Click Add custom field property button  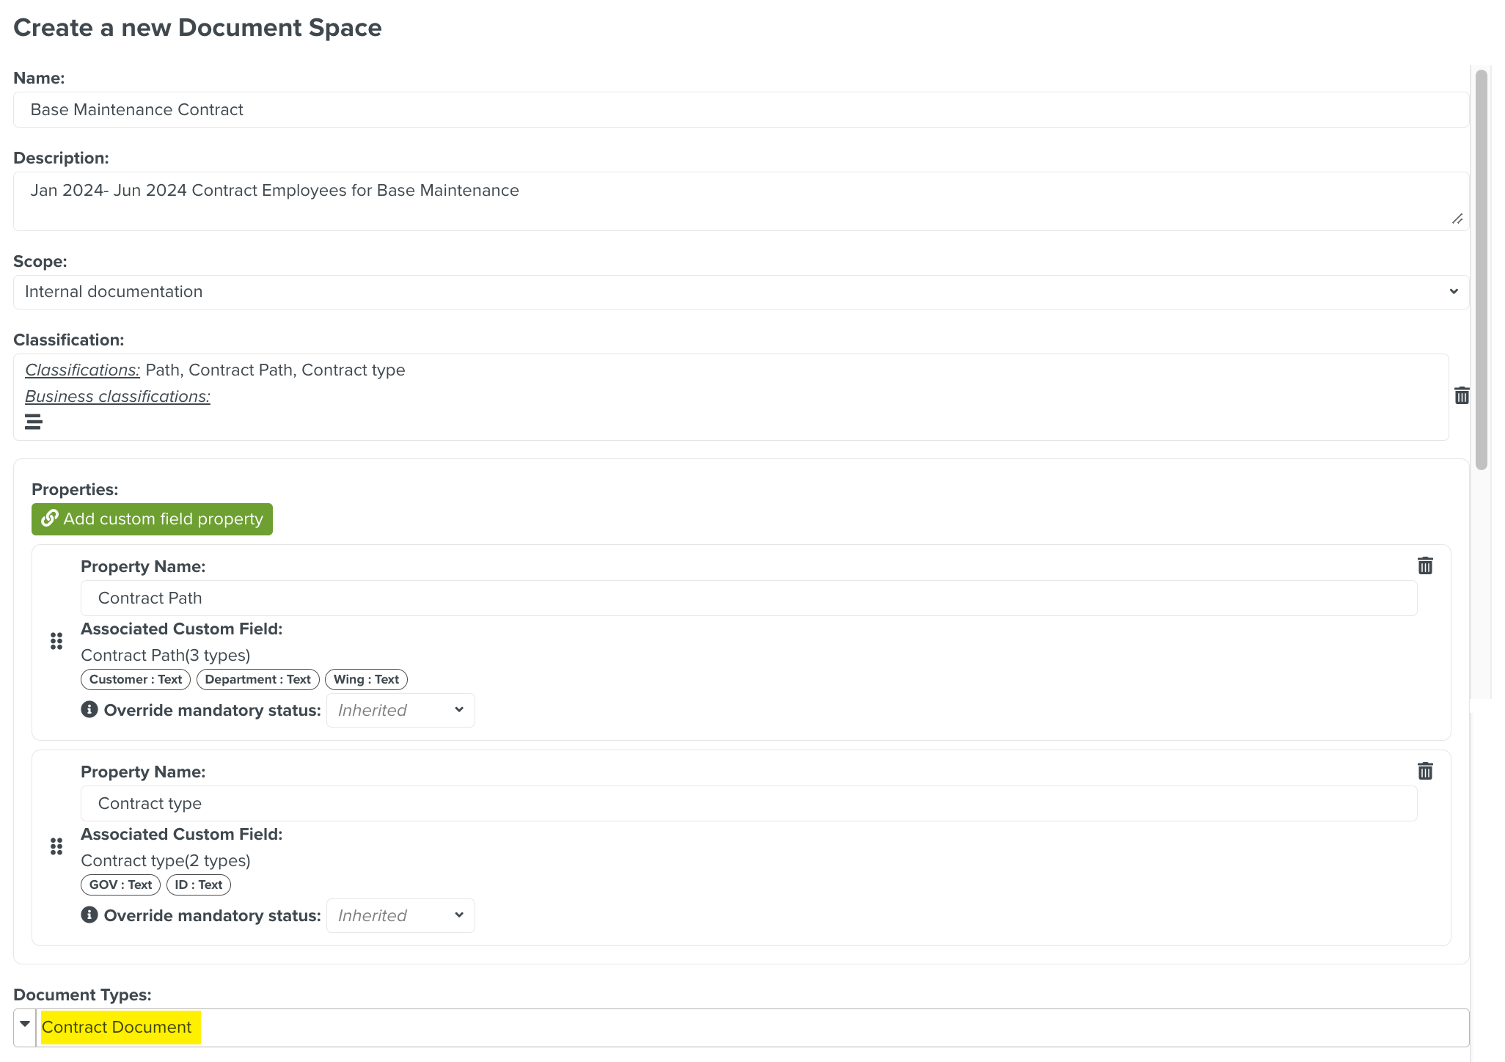pos(152,519)
